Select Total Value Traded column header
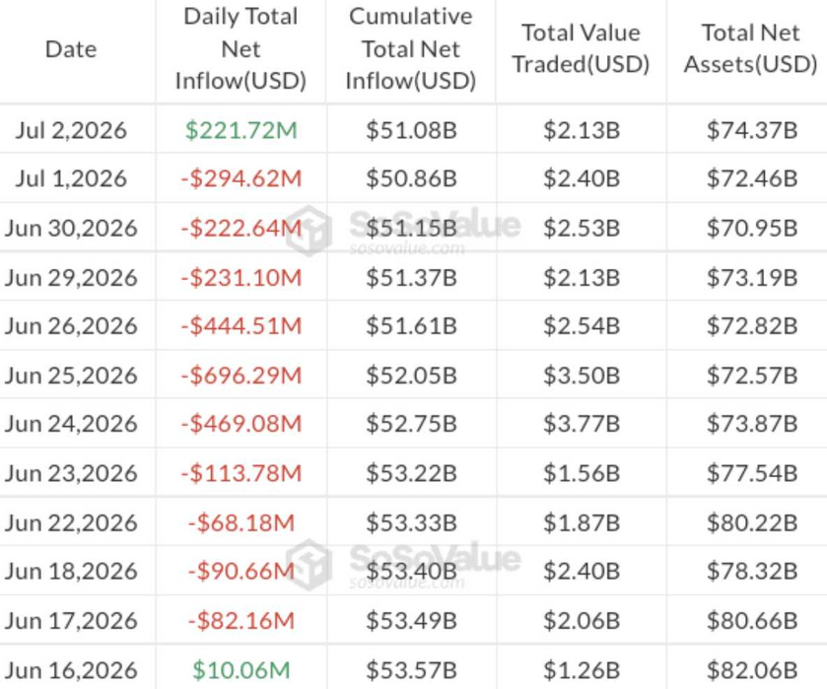Viewport: 827px width, 689px height. 582,48
